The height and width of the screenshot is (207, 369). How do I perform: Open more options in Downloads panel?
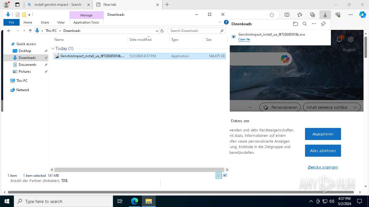click(314, 24)
